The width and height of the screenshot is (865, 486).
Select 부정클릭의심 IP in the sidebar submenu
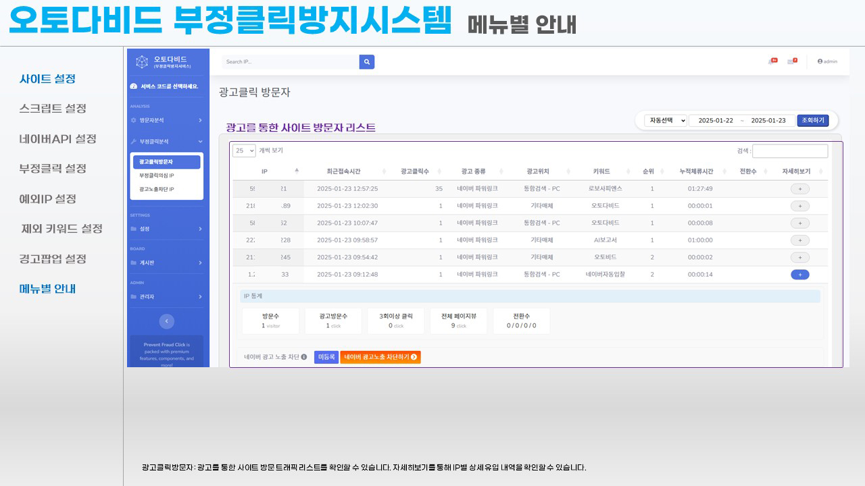(157, 175)
